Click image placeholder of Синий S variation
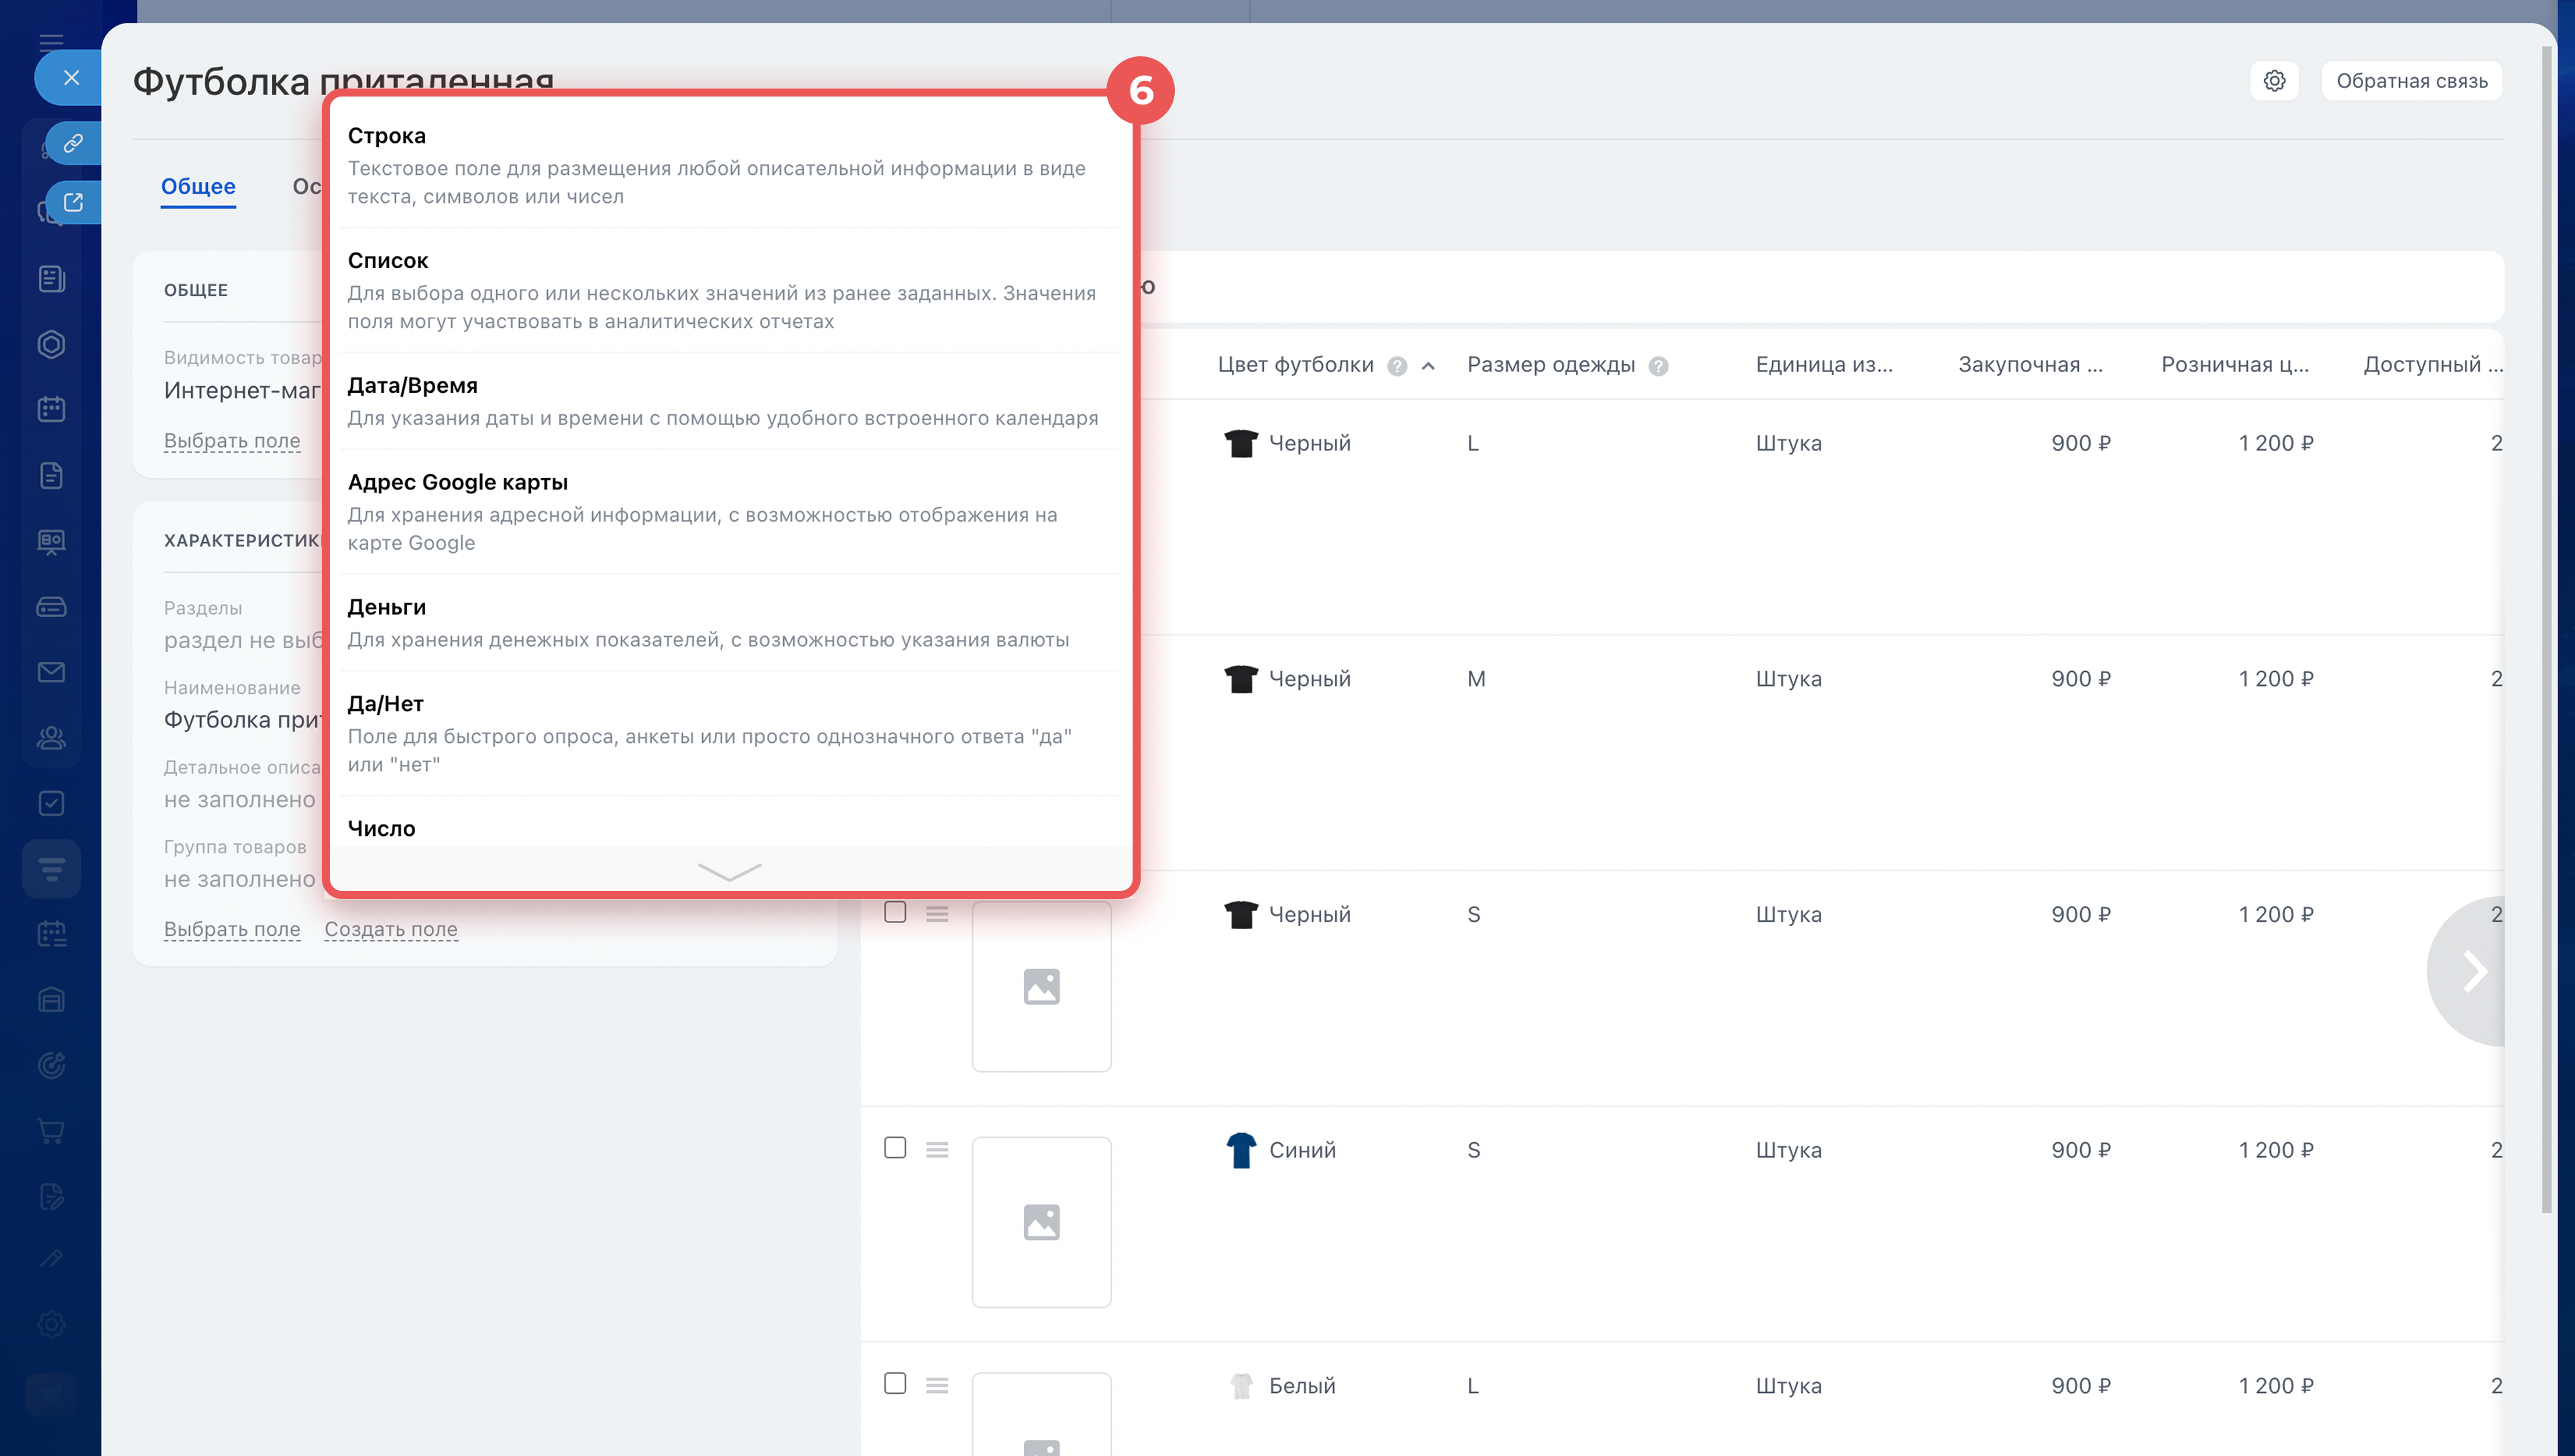 (x=1041, y=1222)
